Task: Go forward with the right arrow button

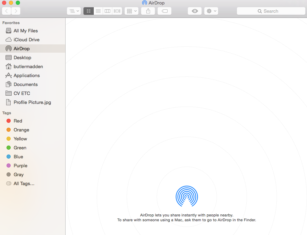Action: coord(16,11)
